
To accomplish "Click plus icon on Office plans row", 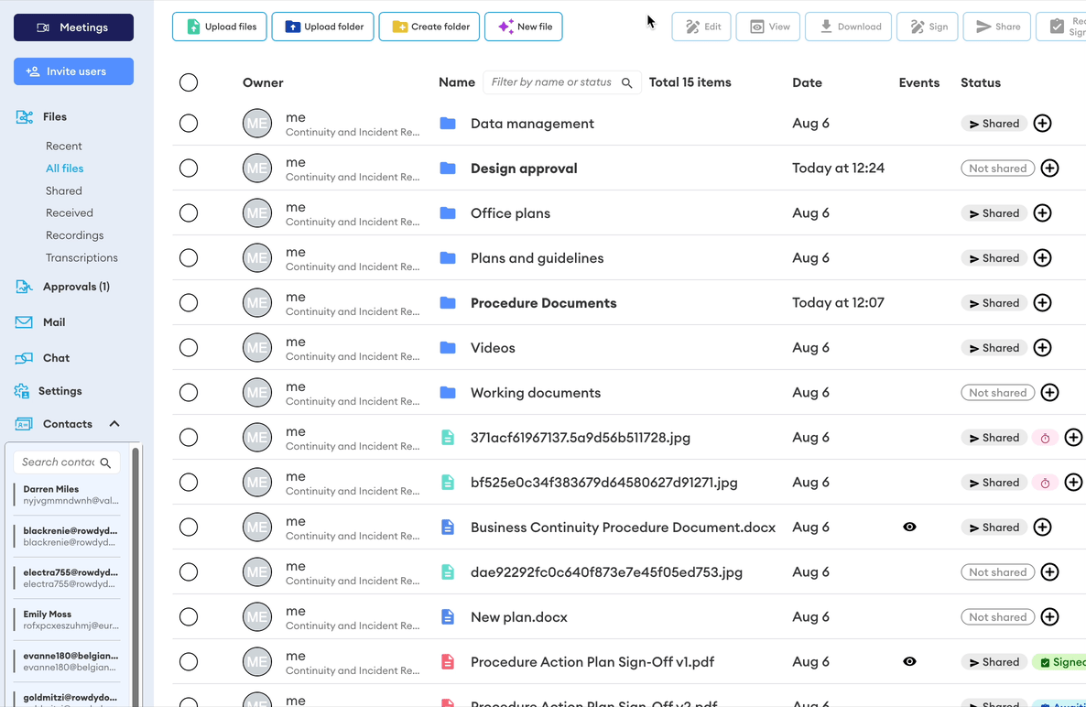I will pos(1042,213).
